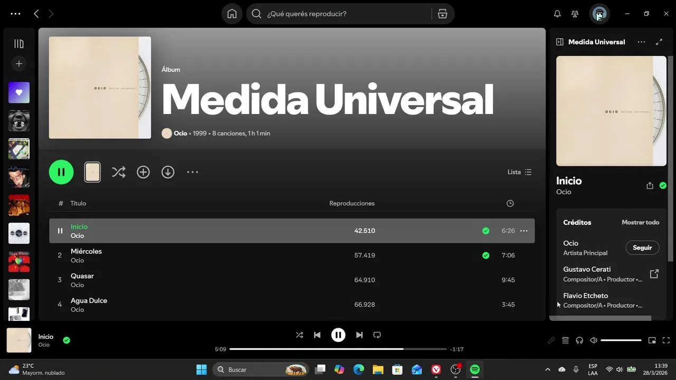The width and height of the screenshot is (676, 380).
Task: Open Liked Songs playlist thumbnail
Action: click(19, 92)
